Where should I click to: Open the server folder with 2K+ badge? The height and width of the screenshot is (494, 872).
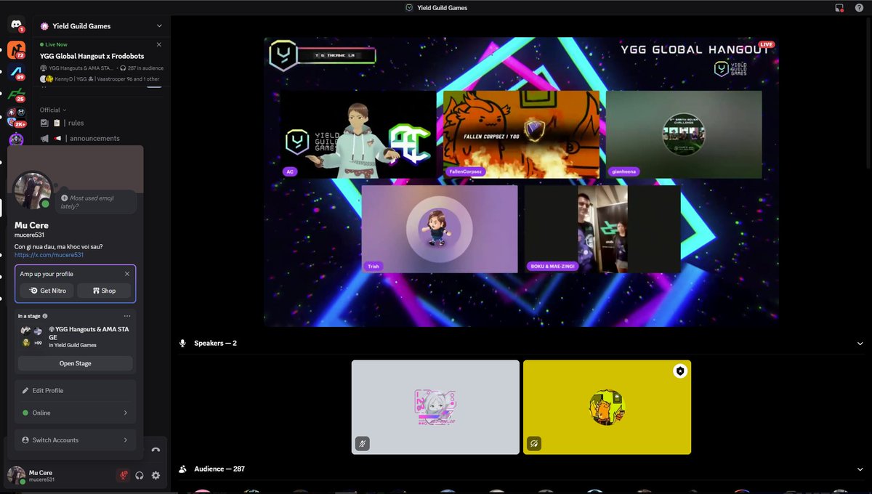(x=16, y=116)
